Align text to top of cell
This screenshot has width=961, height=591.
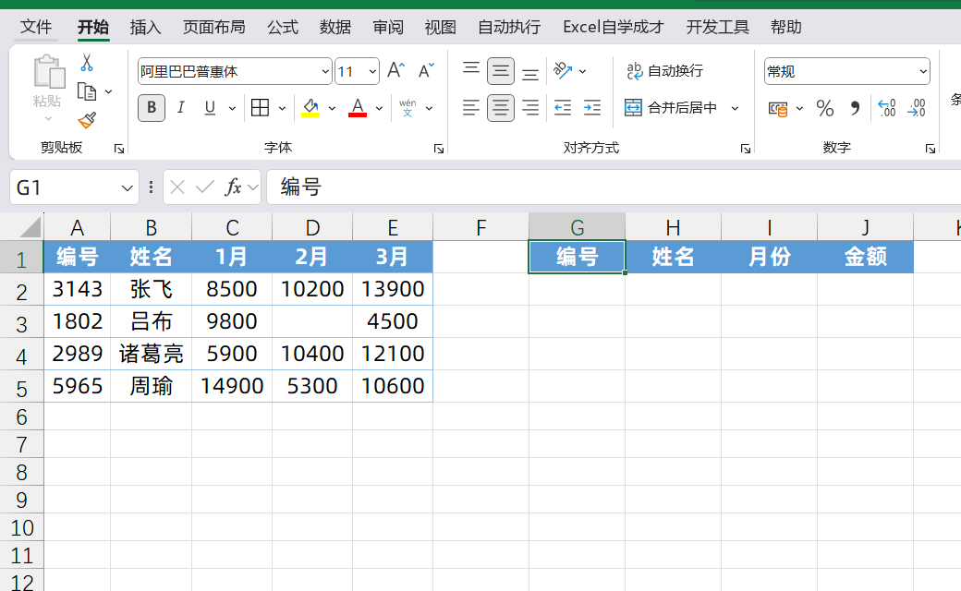(x=470, y=70)
